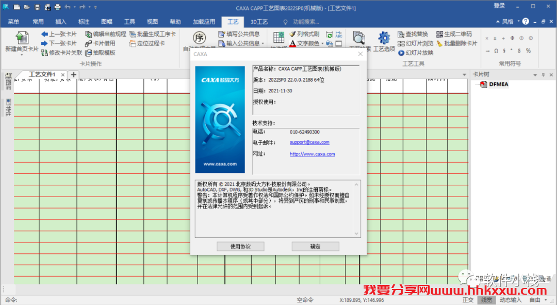Toggle 动态输入 in the status bar
Screen dimensions: 557x305
pyautogui.click(x=511, y=300)
